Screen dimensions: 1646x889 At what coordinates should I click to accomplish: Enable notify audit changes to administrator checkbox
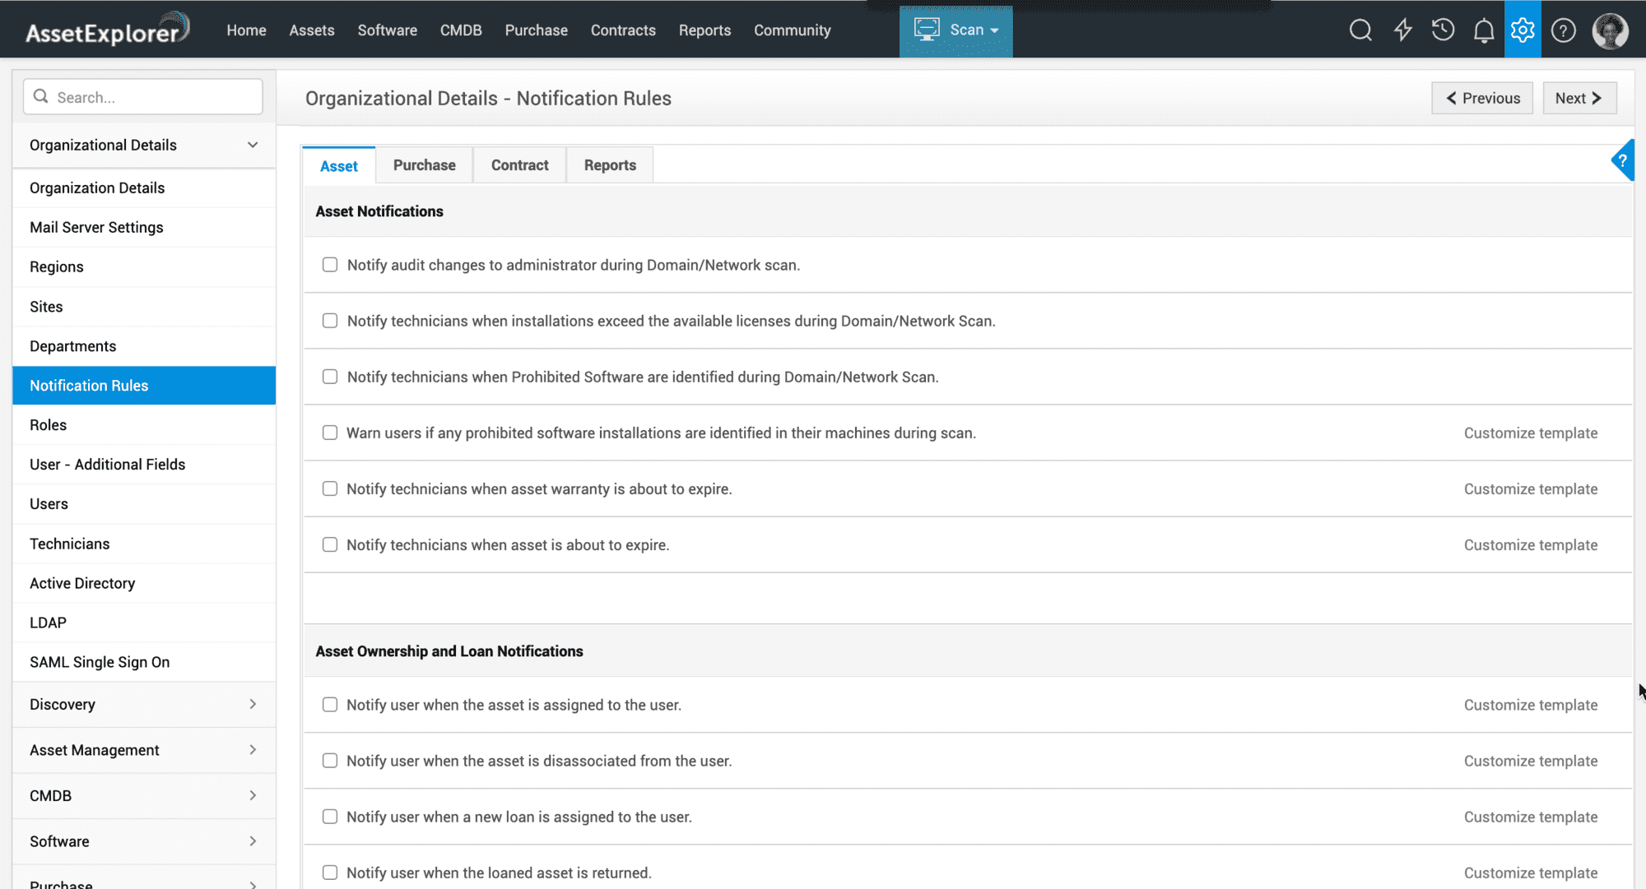coord(330,265)
